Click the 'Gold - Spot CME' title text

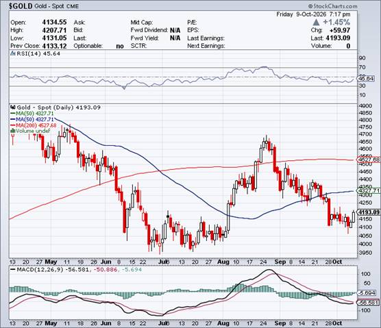click(57, 6)
